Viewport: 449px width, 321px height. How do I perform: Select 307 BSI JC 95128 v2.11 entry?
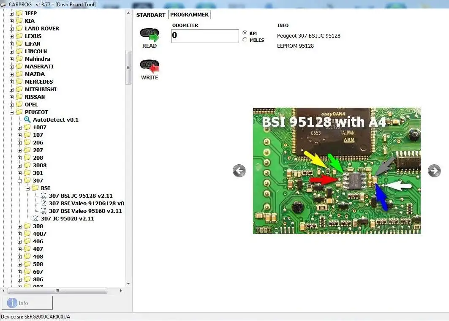click(81, 196)
